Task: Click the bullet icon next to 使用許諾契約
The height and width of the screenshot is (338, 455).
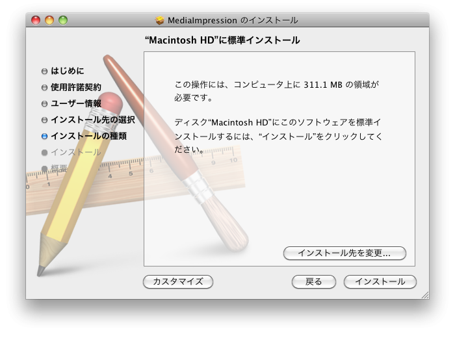Action: pos(44,88)
